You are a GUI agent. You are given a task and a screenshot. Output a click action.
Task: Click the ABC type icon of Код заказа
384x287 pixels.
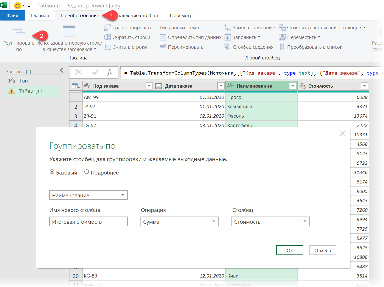pyautogui.click(x=87, y=86)
